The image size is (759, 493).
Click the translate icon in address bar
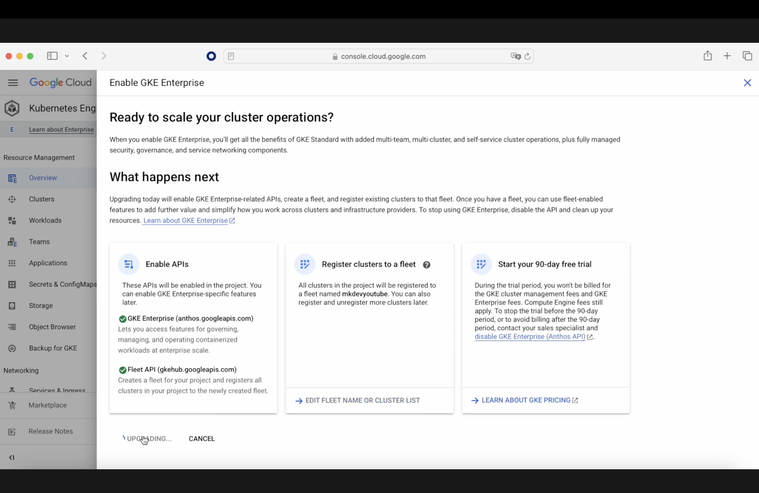[x=515, y=56]
